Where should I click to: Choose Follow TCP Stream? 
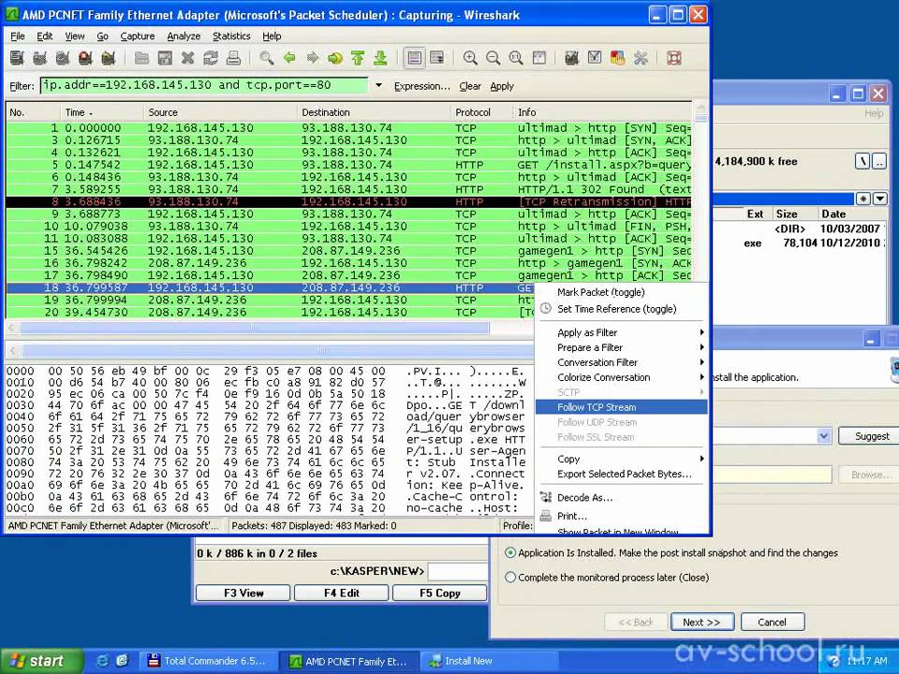click(621, 407)
